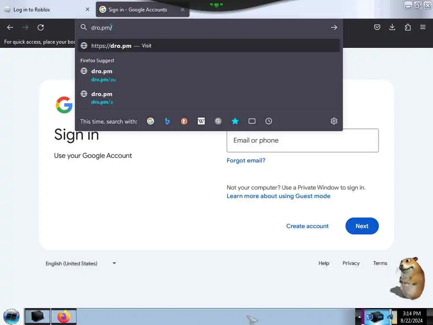This screenshot has width=433, height=325.
Task: Search with Wikipedia icon this time
Action: (201, 121)
